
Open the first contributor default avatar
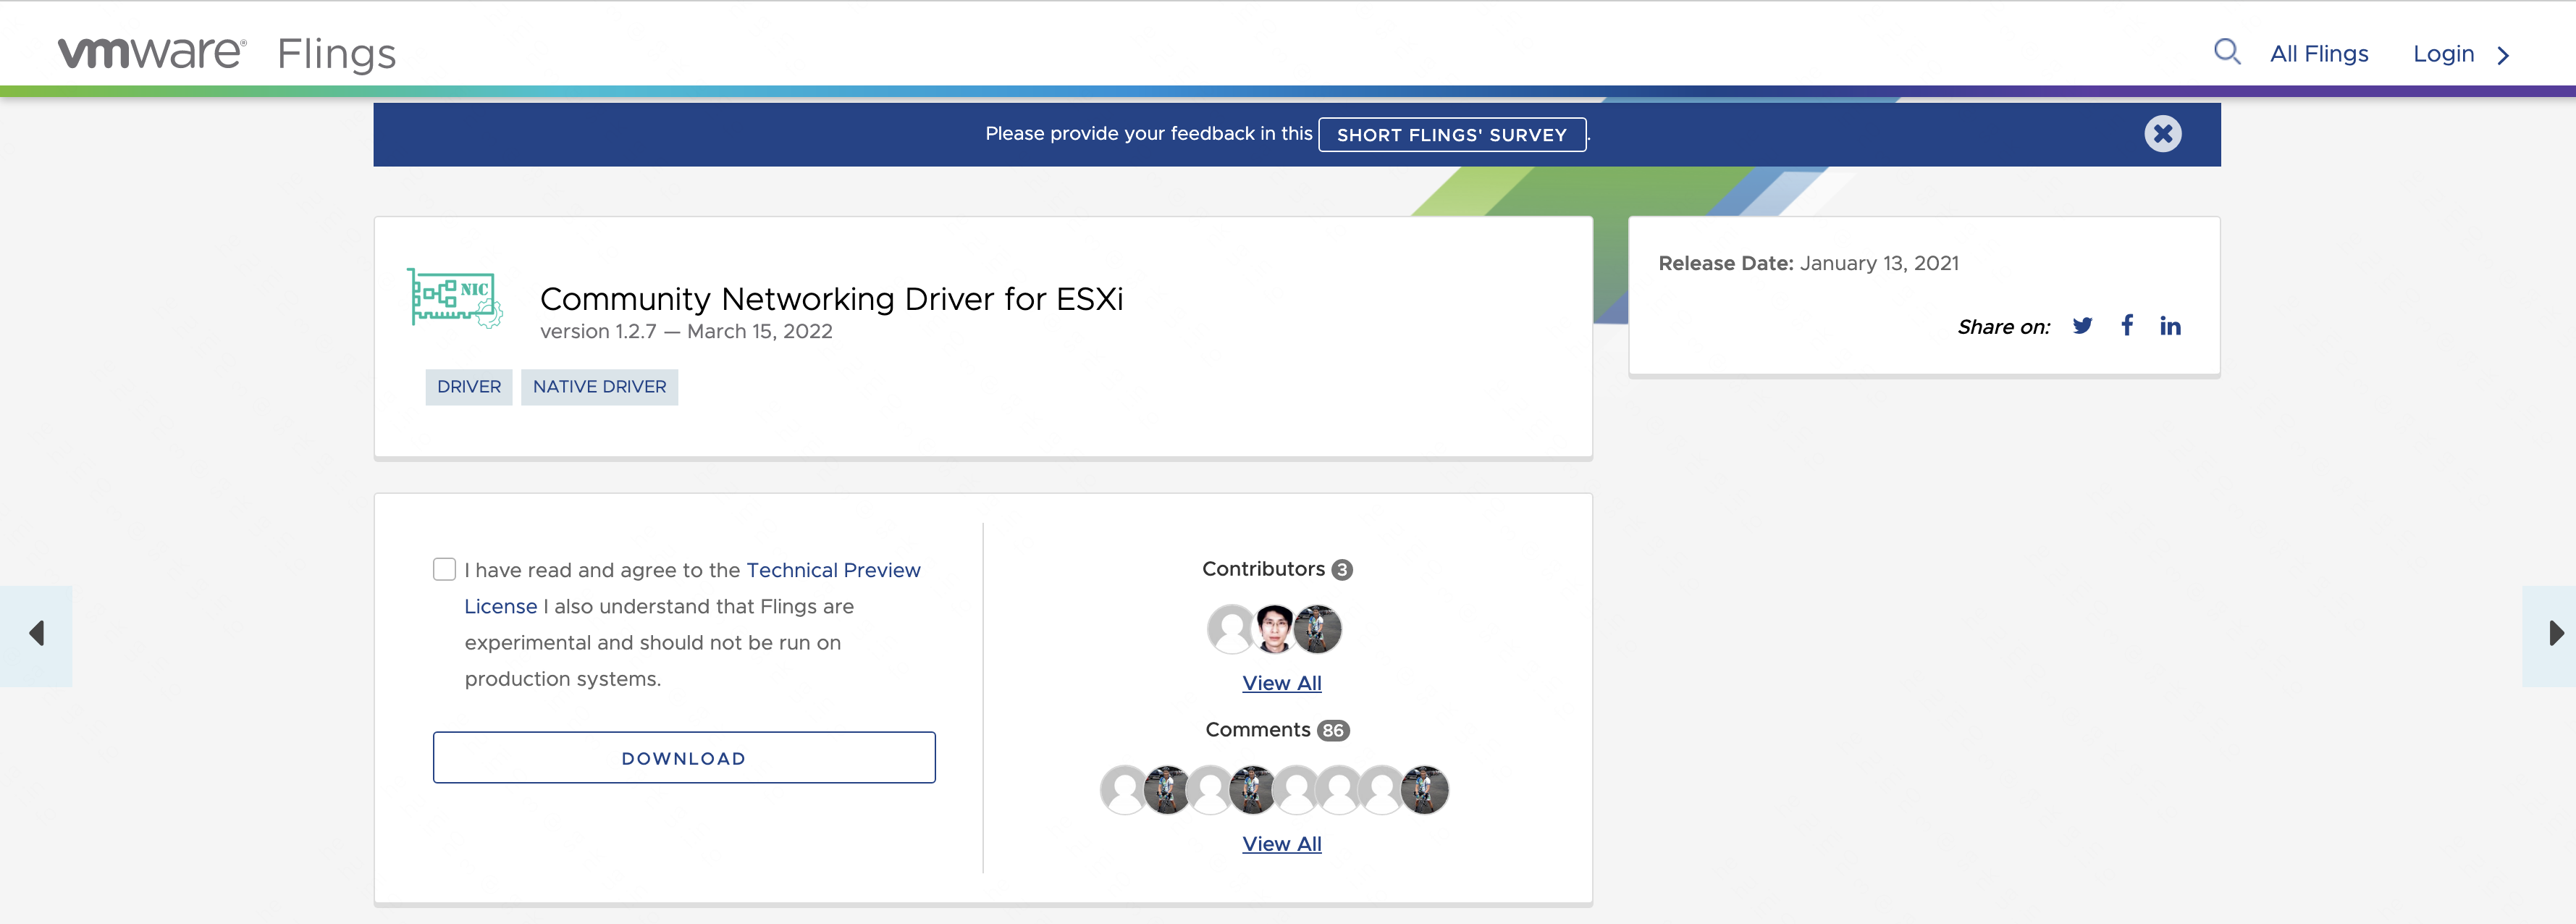point(1231,629)
